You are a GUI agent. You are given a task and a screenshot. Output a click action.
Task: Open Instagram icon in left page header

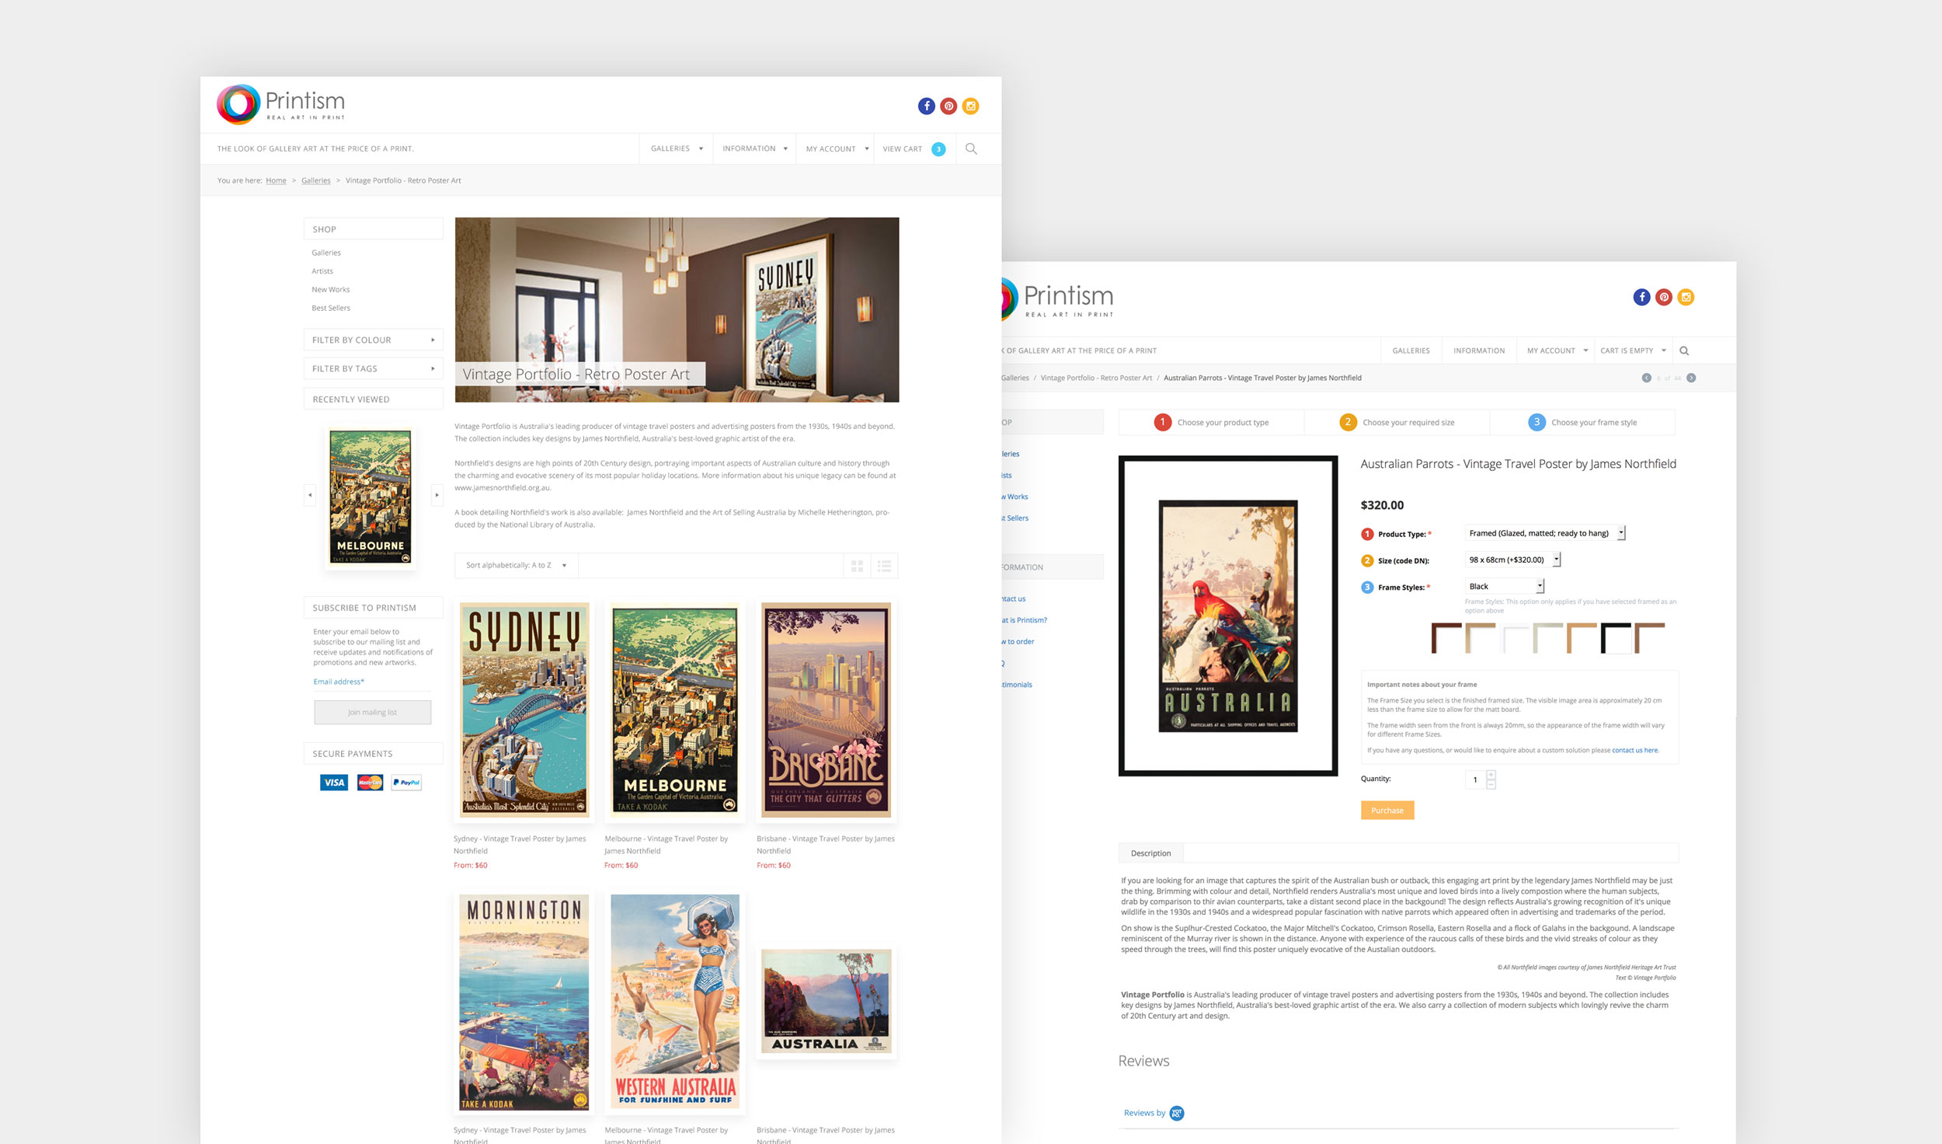coord(970,106)
